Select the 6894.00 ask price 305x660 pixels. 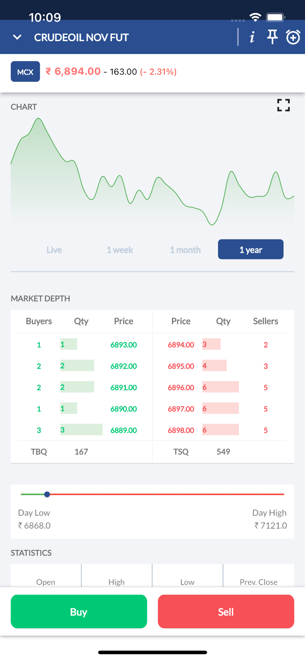tap(181, 345)
